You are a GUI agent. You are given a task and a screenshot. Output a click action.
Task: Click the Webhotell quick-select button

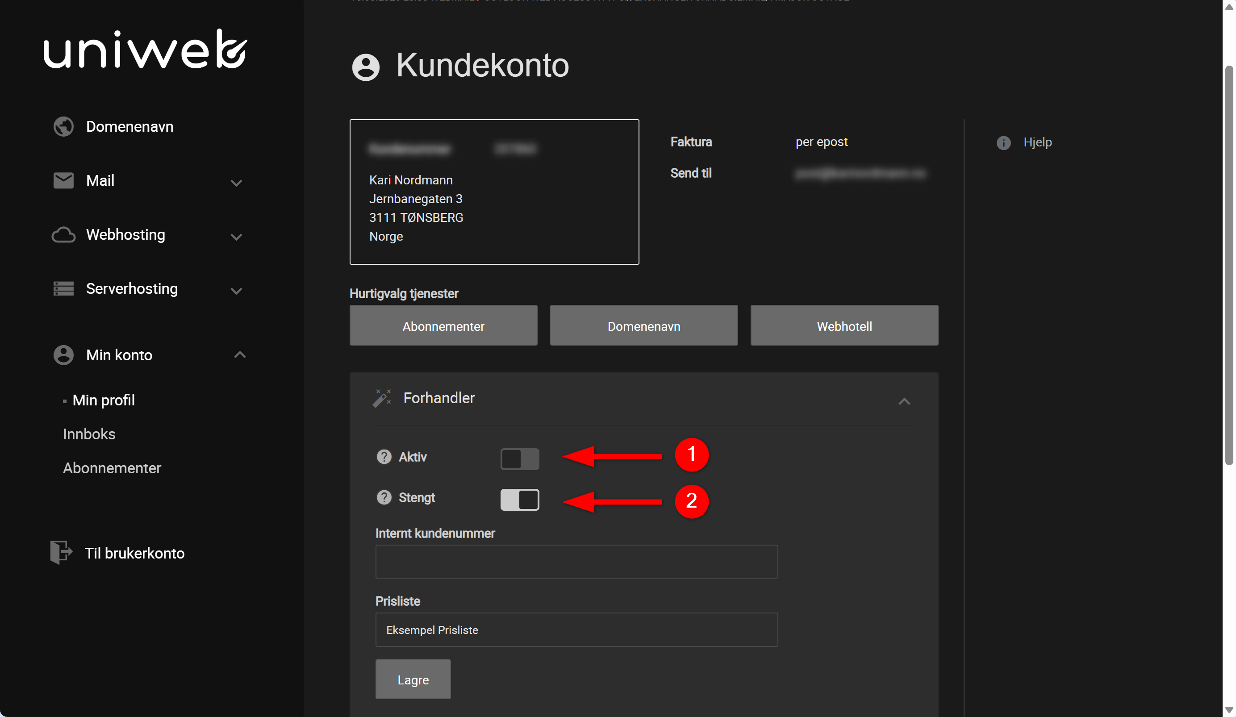coord(843,325)
